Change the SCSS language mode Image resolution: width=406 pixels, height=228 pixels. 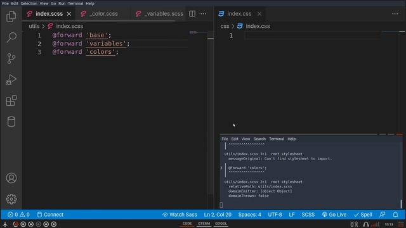click(x=308, y=215)
